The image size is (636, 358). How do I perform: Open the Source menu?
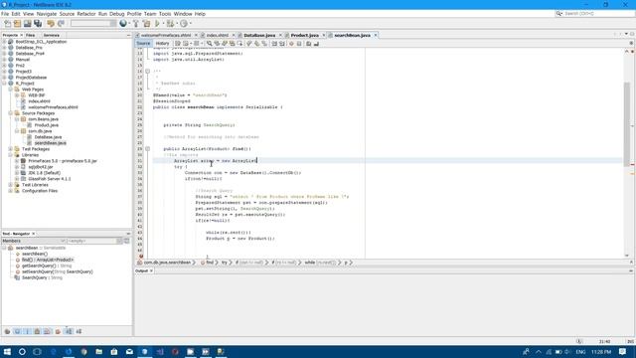coord(67,14)
